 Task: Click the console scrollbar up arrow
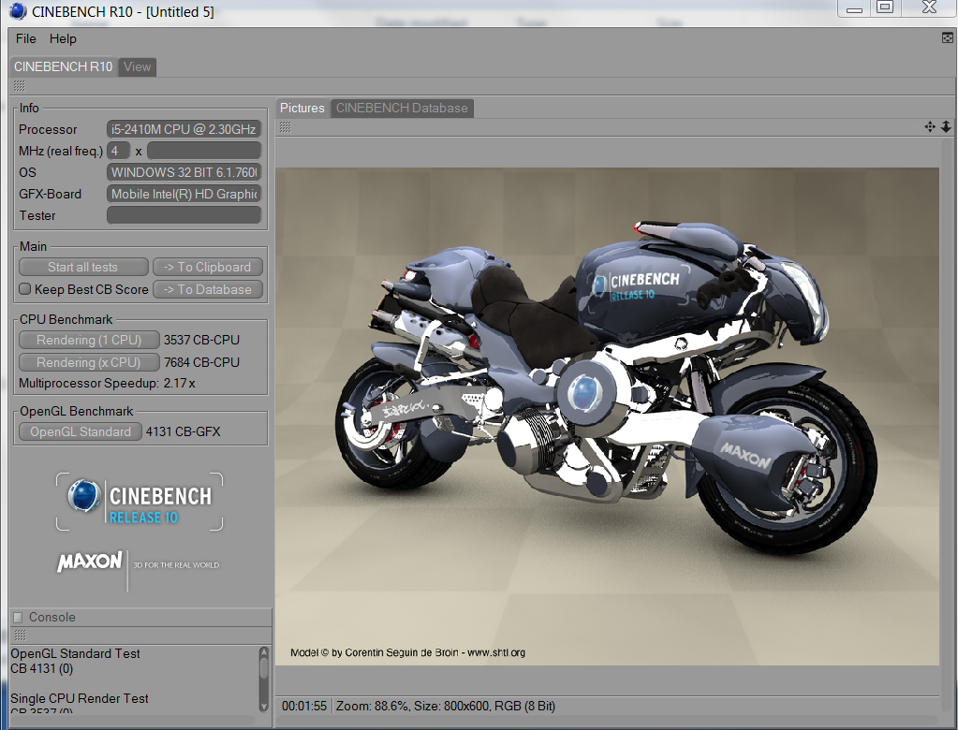tap(264, 652)
